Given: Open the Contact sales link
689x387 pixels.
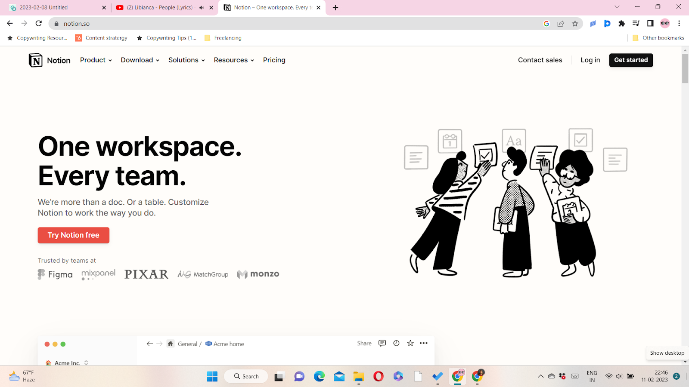Looking at the screenshot, I should [540, 60].
